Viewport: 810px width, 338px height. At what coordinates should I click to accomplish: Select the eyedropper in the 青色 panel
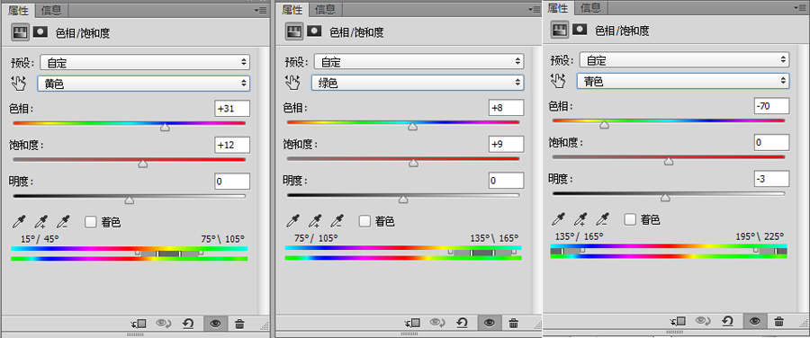tap(558, 220)
